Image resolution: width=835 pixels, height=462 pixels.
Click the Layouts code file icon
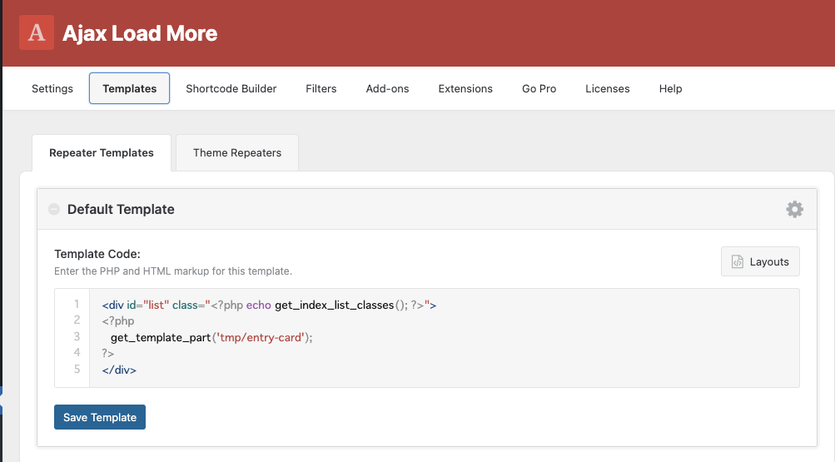pos(738,262)
